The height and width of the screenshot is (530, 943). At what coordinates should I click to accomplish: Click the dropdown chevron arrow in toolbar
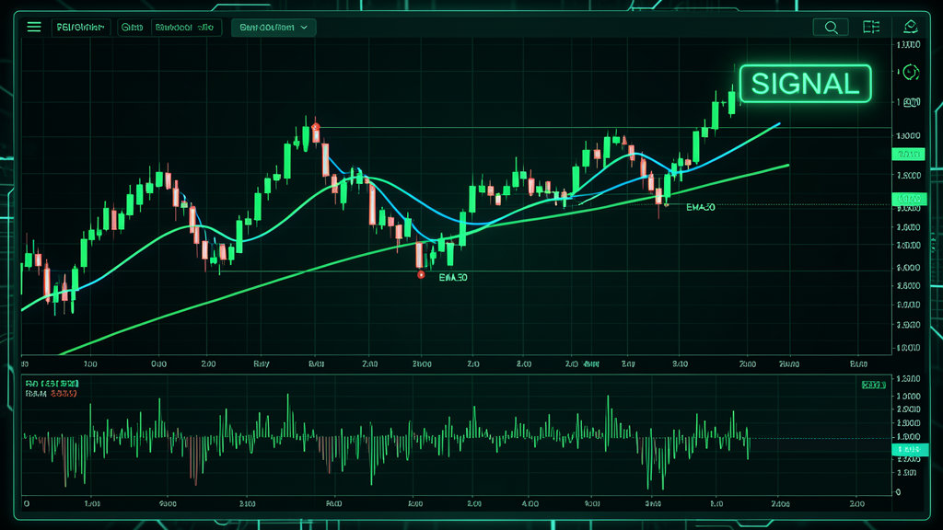[304, 28]
